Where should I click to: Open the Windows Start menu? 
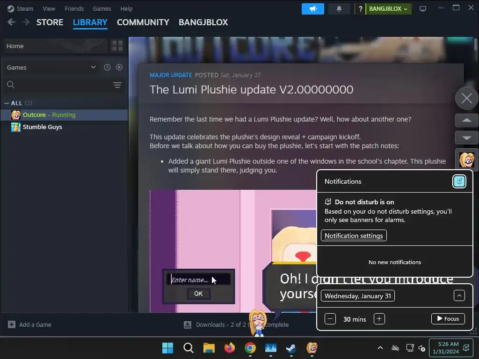click(167, 348)
